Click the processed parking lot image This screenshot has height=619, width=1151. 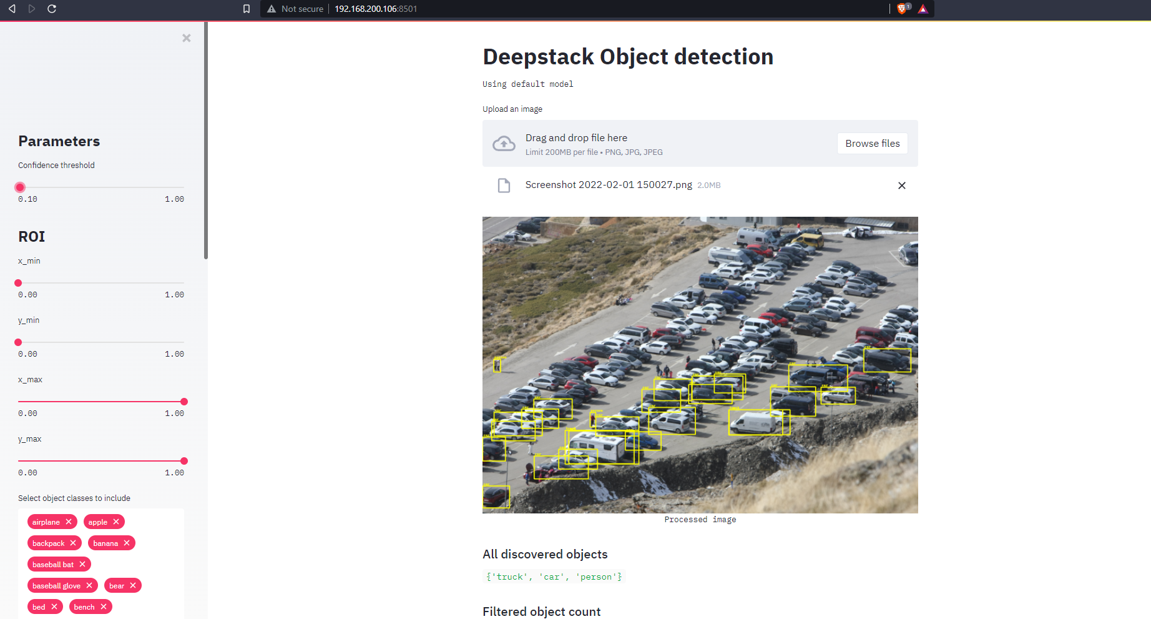700,365
